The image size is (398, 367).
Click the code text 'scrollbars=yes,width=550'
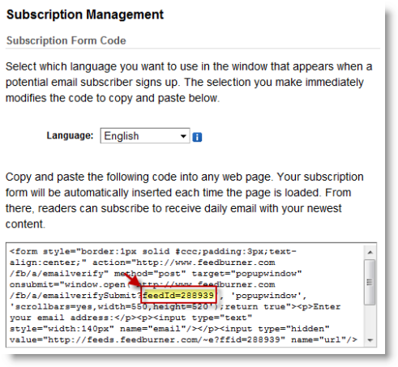[81, 306]
